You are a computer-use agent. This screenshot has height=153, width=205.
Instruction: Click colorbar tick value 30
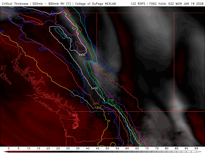click(x=68, y=148)
